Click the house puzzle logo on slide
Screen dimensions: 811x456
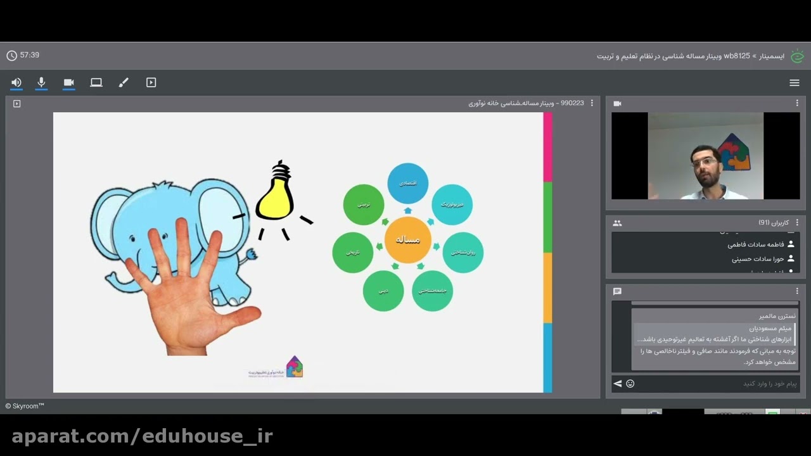(294, 367)
